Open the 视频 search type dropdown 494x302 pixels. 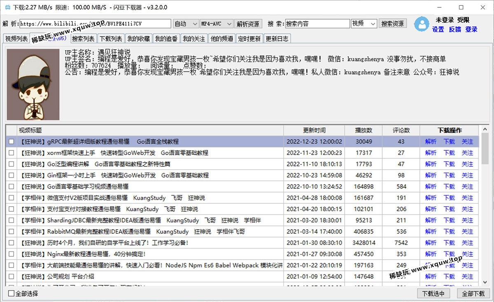[x=364, y=24]
